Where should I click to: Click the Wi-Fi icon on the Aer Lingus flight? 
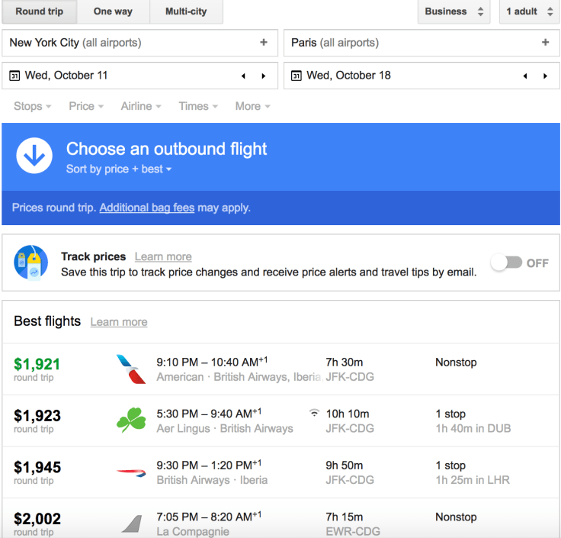[314, 413]
